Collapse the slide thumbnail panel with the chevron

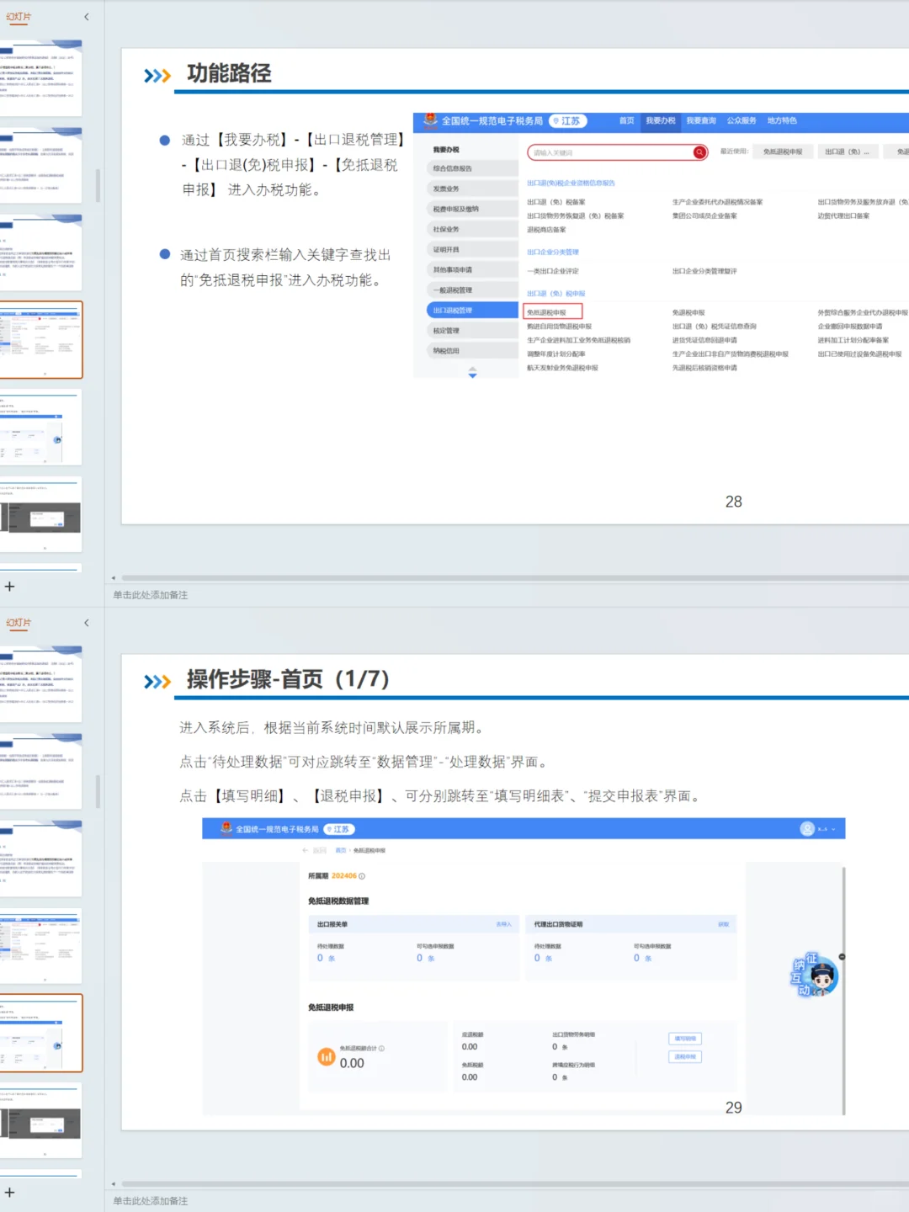(87, 17)
